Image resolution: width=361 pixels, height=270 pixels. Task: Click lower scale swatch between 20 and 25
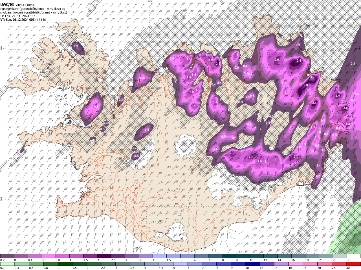tap(324, 264)
